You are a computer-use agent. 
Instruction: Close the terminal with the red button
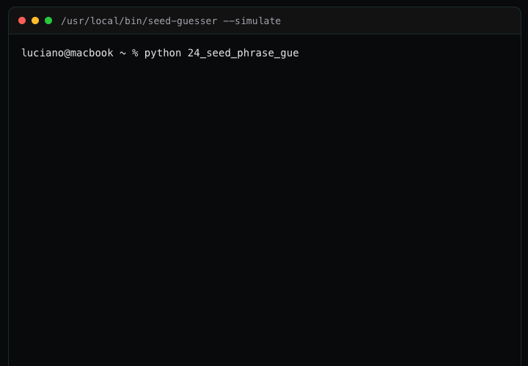(x=22, y=20)
